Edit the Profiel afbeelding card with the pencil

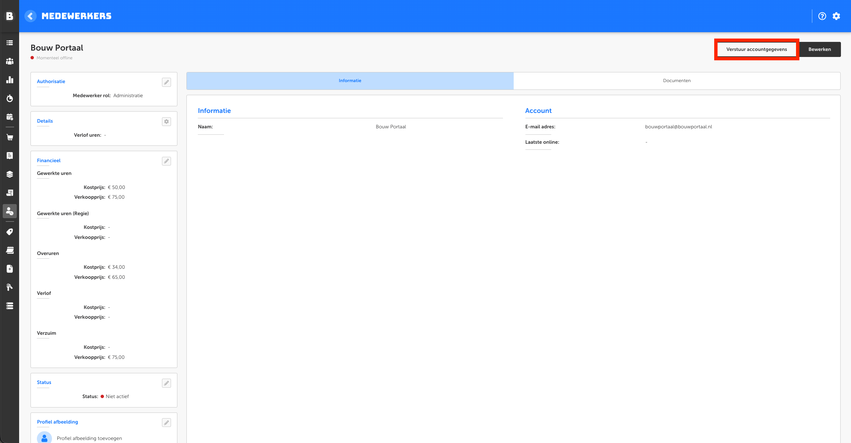pos(166,423)
